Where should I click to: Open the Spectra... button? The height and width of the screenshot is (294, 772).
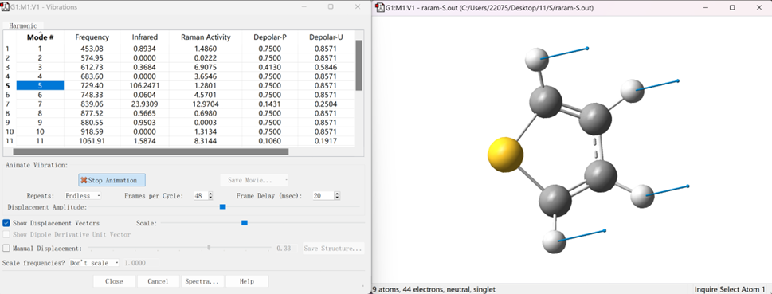click(x=202, y=281)
